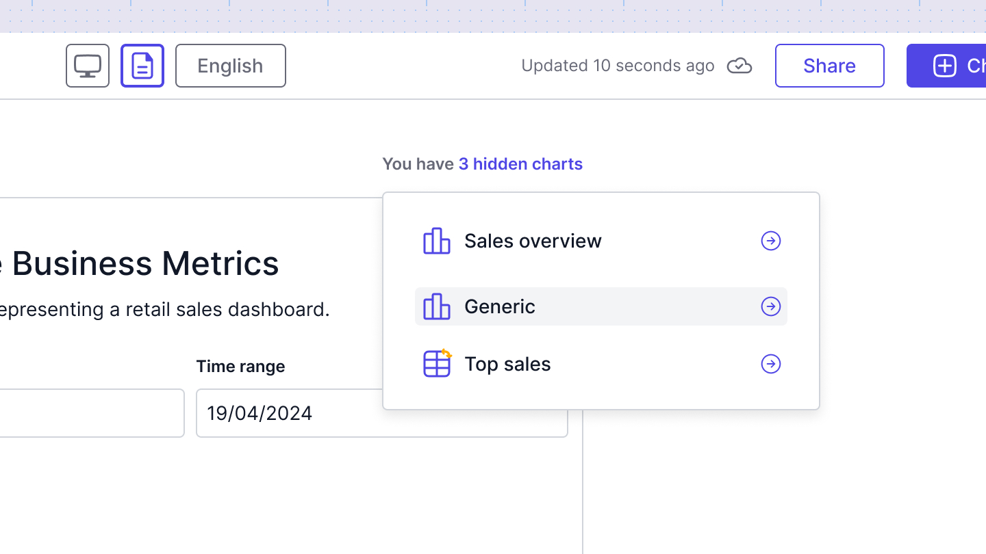Switch to desktop monitor preview mode
986x554 pixels.
[88, 66]
